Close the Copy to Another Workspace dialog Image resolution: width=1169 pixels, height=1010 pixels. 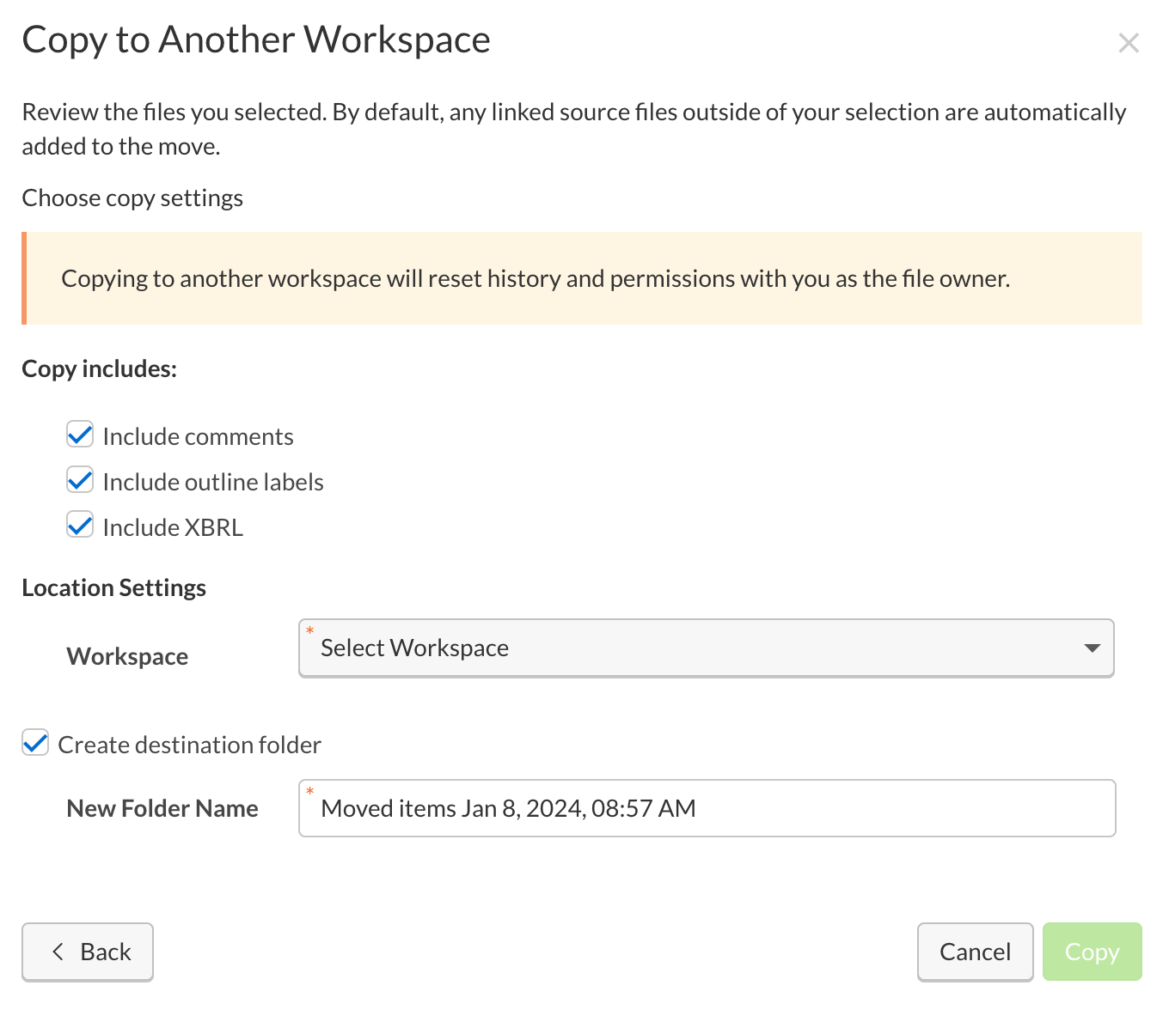[1128, 43]
